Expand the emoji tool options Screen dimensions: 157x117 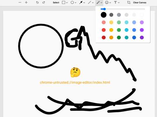[110, 3]
